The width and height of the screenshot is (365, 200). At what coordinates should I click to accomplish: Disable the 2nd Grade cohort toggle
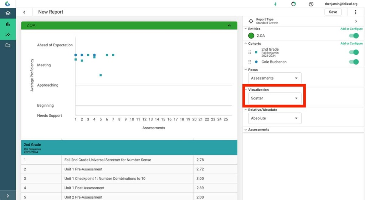point(354,52)
